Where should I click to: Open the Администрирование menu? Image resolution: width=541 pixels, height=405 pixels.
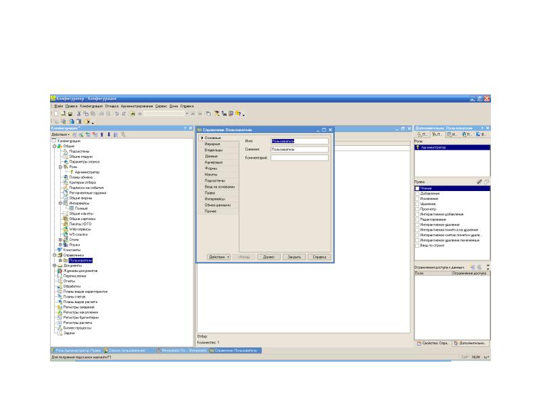[137, 106]
